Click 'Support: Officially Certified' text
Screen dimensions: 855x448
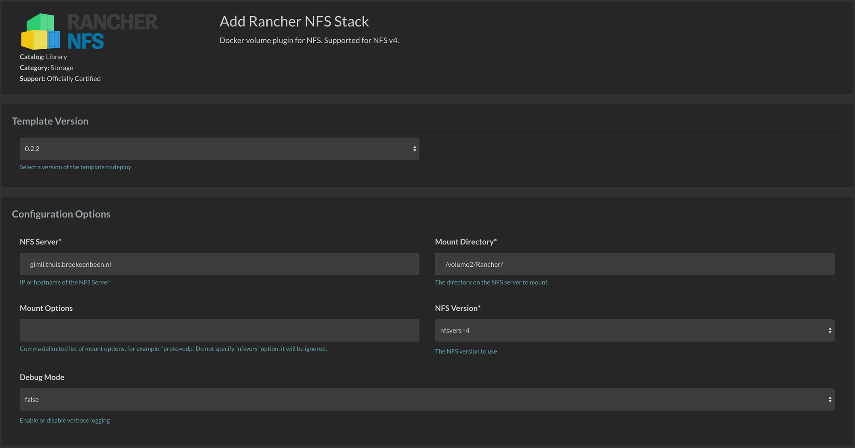point(60,79)
